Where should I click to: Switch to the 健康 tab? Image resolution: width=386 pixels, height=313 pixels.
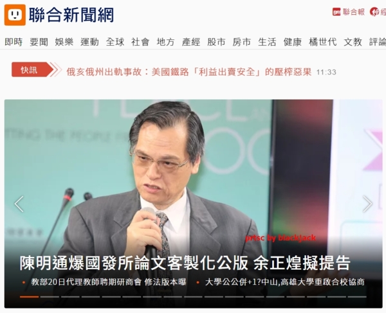(x=293, y=42)
